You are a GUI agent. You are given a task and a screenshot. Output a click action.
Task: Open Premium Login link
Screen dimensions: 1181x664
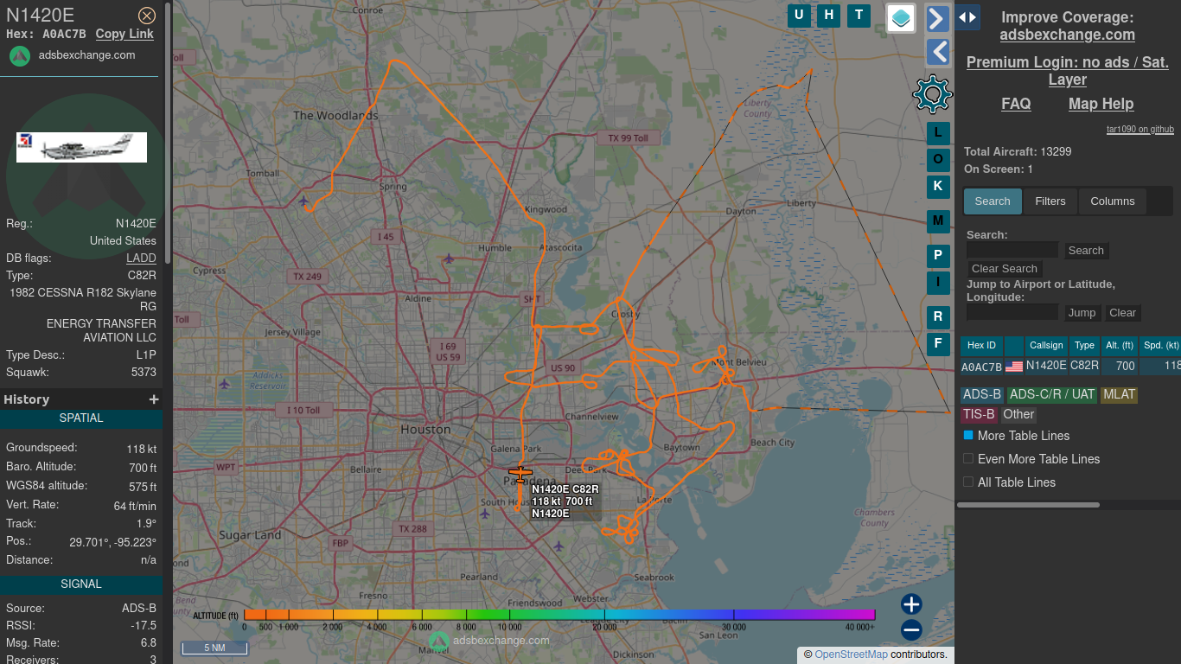coord(1068,71)
